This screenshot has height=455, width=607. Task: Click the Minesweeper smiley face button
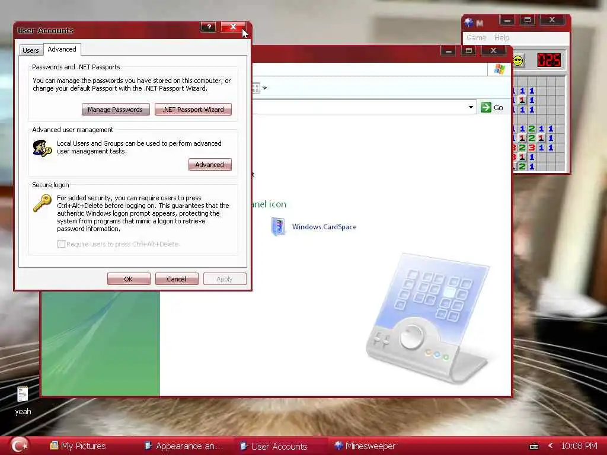point(518,61)
